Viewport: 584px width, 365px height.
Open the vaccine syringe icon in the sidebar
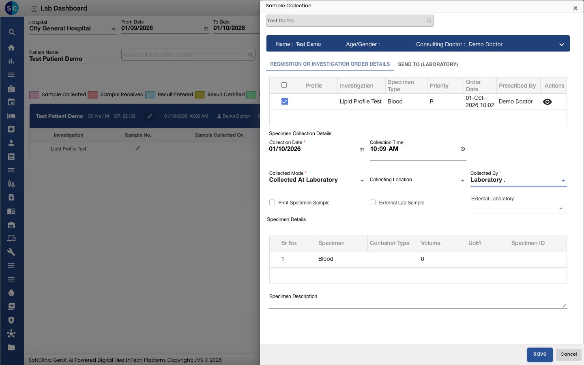click(x=11, y=184)
